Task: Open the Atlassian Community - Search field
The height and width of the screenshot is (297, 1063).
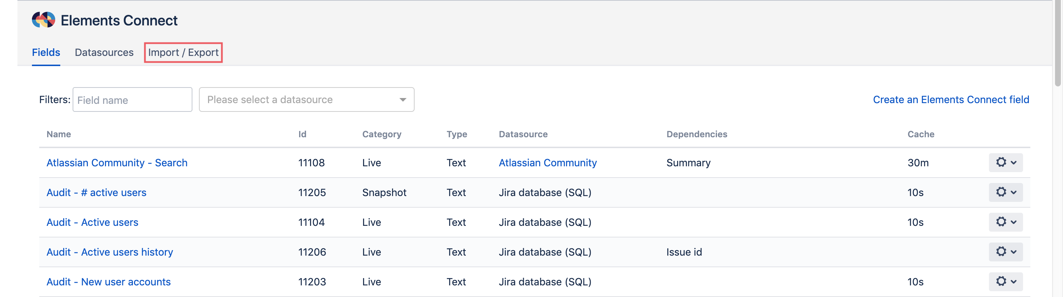Action: click(117, 163)
